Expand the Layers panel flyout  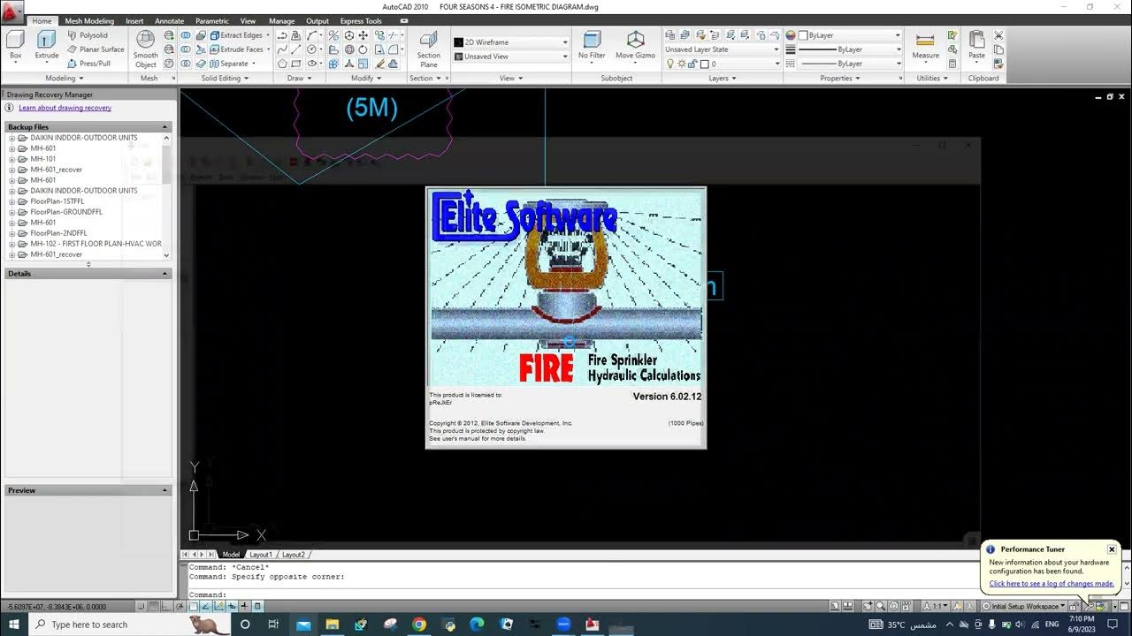point(722,78)
